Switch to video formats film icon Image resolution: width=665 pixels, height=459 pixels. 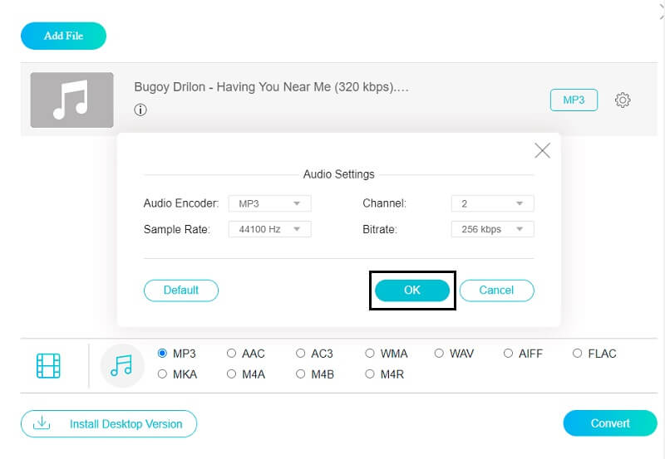coord(49,366)
